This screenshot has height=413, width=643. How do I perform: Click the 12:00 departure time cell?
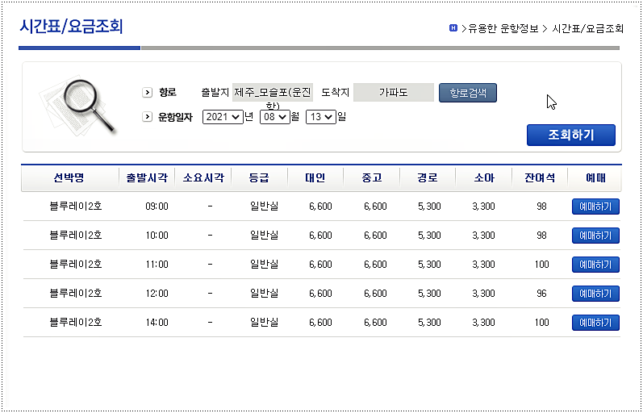[157, 294]
